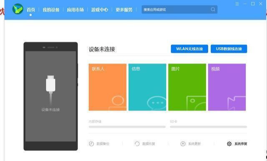Open the 首页 home tab

click(31, 10)
